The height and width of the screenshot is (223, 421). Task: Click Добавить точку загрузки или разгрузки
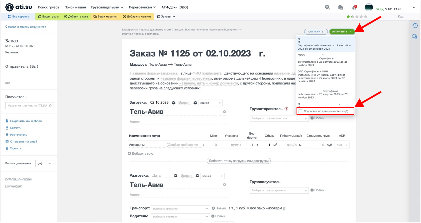(x=239, y=161)
